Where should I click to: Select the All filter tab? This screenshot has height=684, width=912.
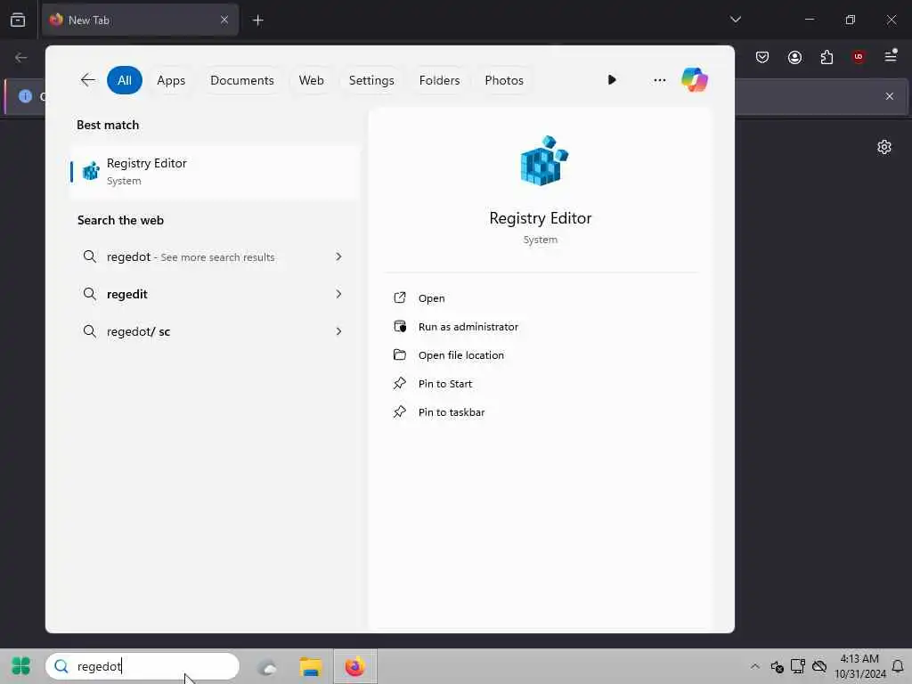125,80
